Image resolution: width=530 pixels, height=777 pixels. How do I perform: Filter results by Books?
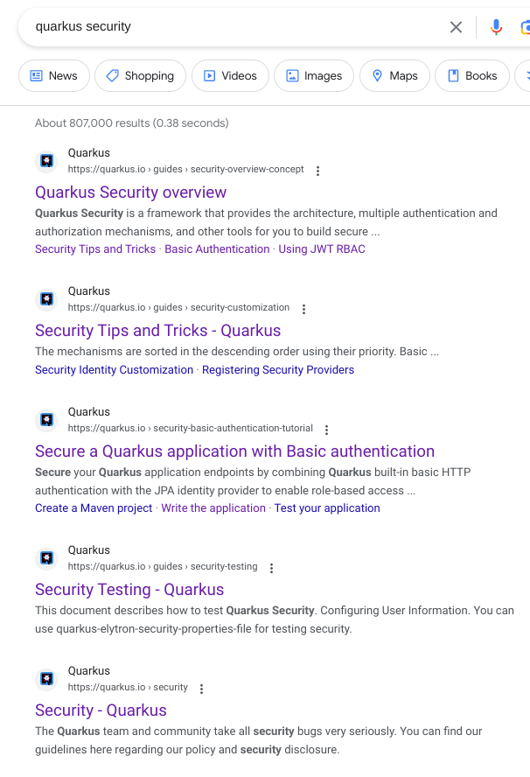pos(472,76)
